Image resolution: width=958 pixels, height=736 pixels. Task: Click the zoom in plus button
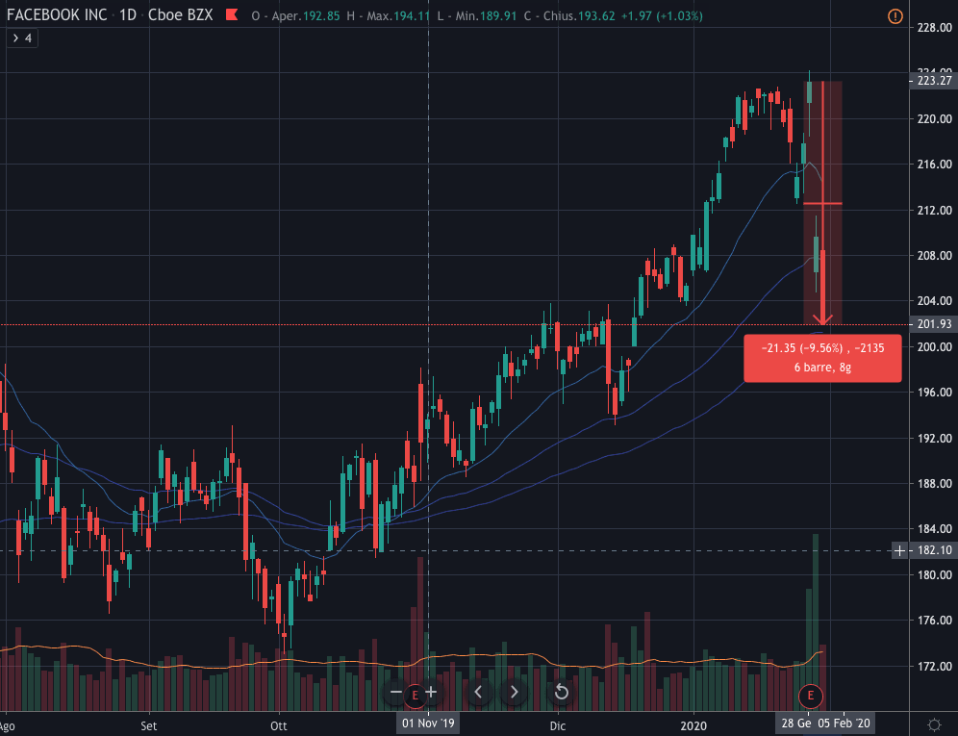431,692
